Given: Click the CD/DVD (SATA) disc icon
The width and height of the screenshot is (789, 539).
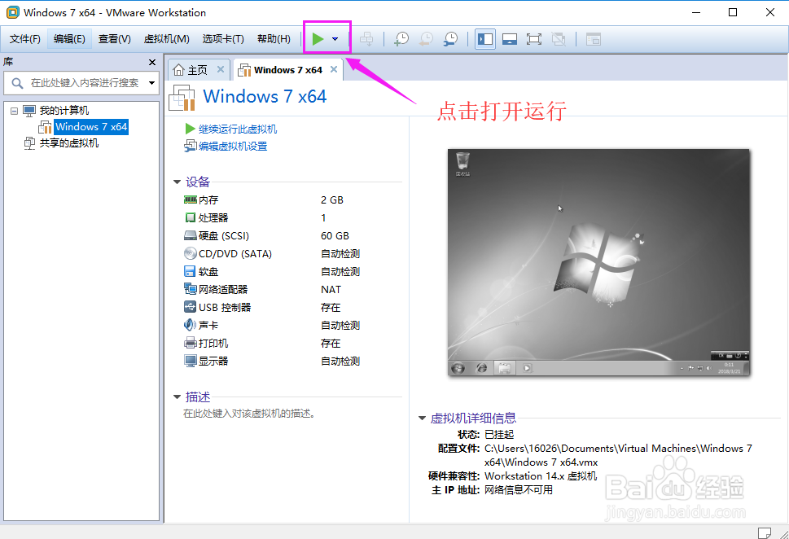Looking at the screenshot, I should point(191,254).
